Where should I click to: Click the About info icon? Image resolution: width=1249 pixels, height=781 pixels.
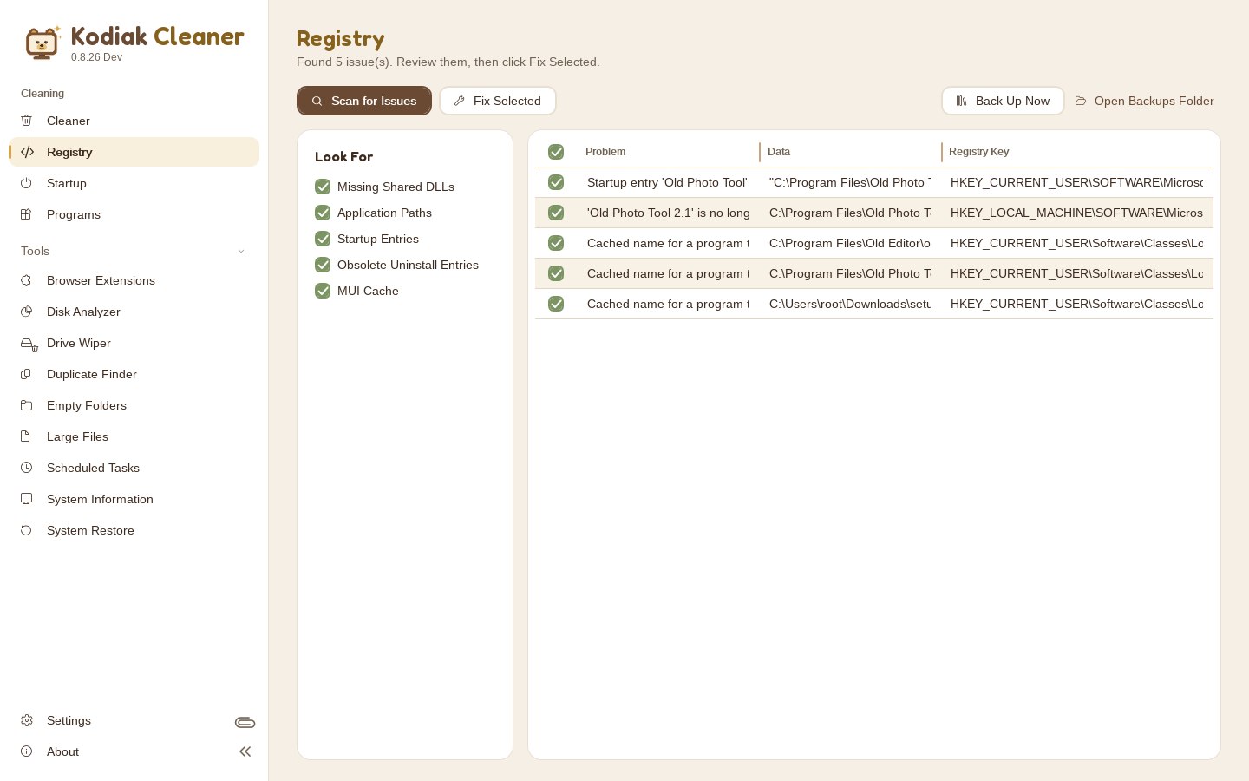(x=27, y=751)
